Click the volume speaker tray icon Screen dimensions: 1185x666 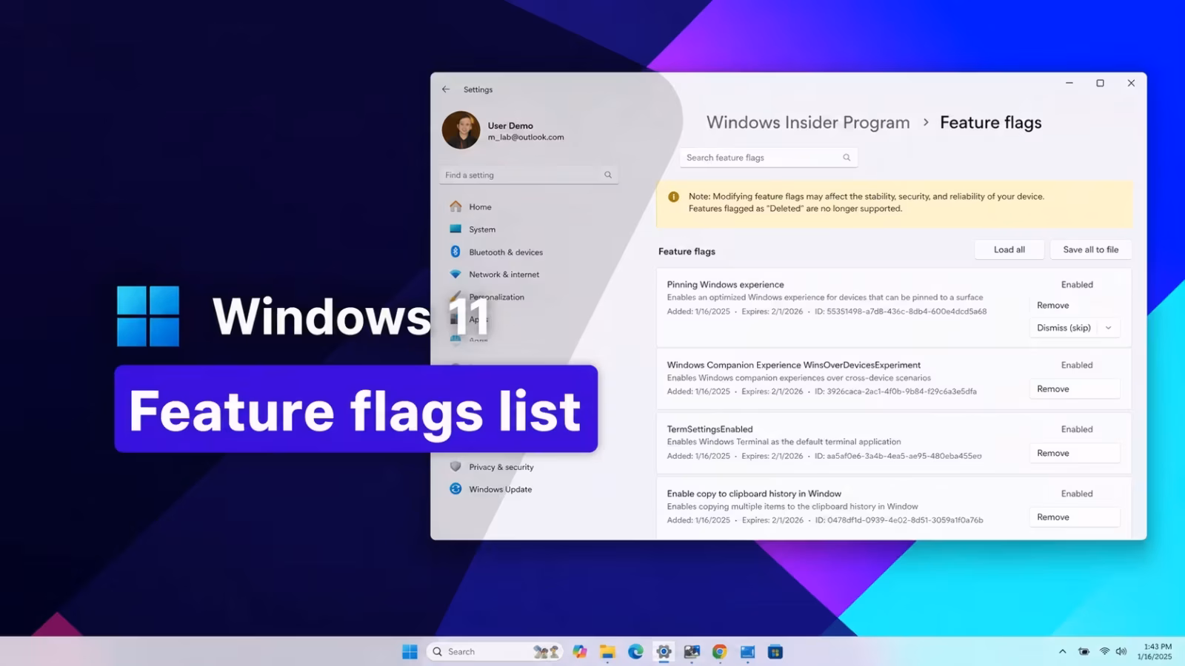(x=1121, y=652)
